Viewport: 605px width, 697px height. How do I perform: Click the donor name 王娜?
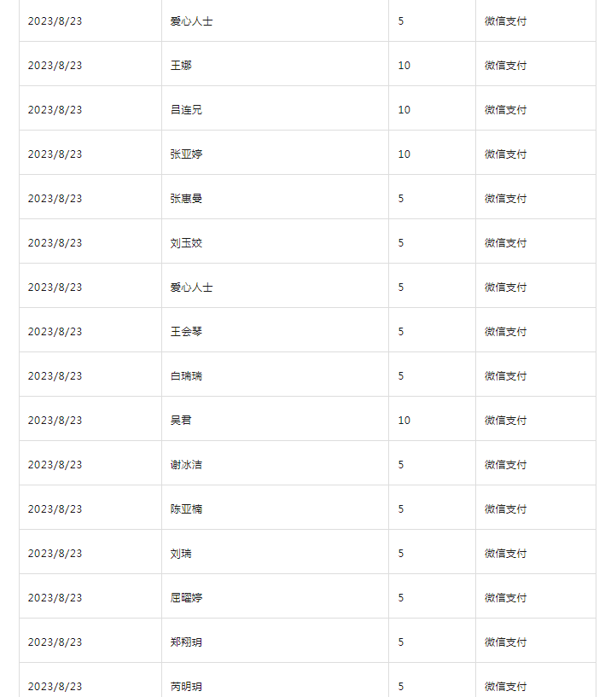point(181,66)
